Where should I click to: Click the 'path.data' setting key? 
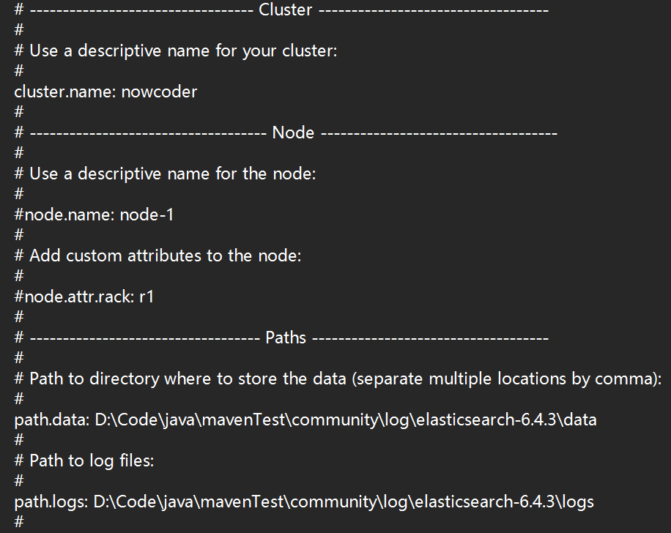[50, 420]
